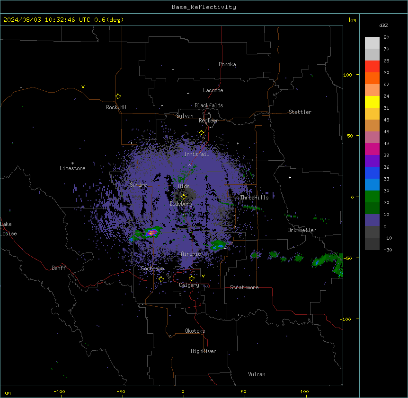Click the radar site marker near Olds
Screen dimensions: 408x398
click(184, 197)
